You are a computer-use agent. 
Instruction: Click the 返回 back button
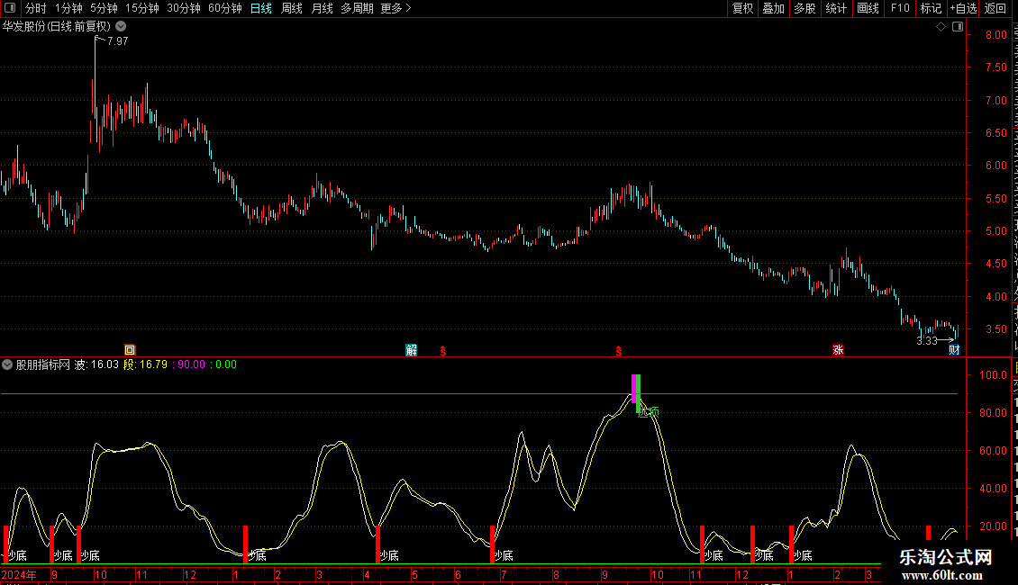(995, 8)
